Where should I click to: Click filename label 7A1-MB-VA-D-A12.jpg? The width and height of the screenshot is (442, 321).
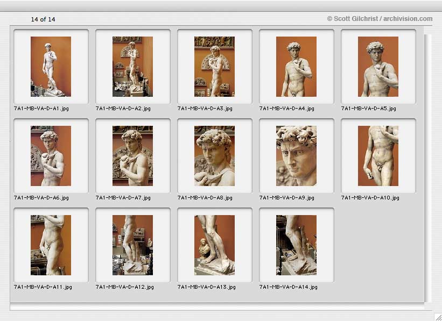pyautogui.click(x=124, y=287)
